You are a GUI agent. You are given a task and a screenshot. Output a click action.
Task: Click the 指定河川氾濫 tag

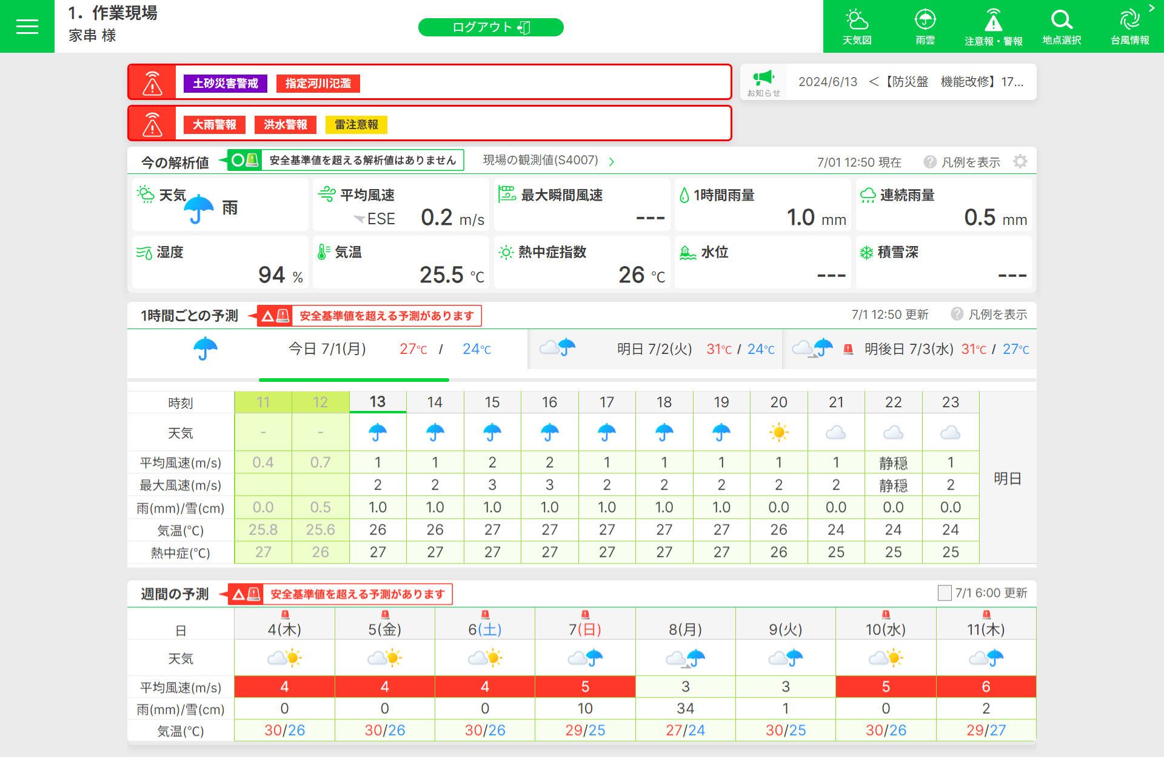(318, 84)
